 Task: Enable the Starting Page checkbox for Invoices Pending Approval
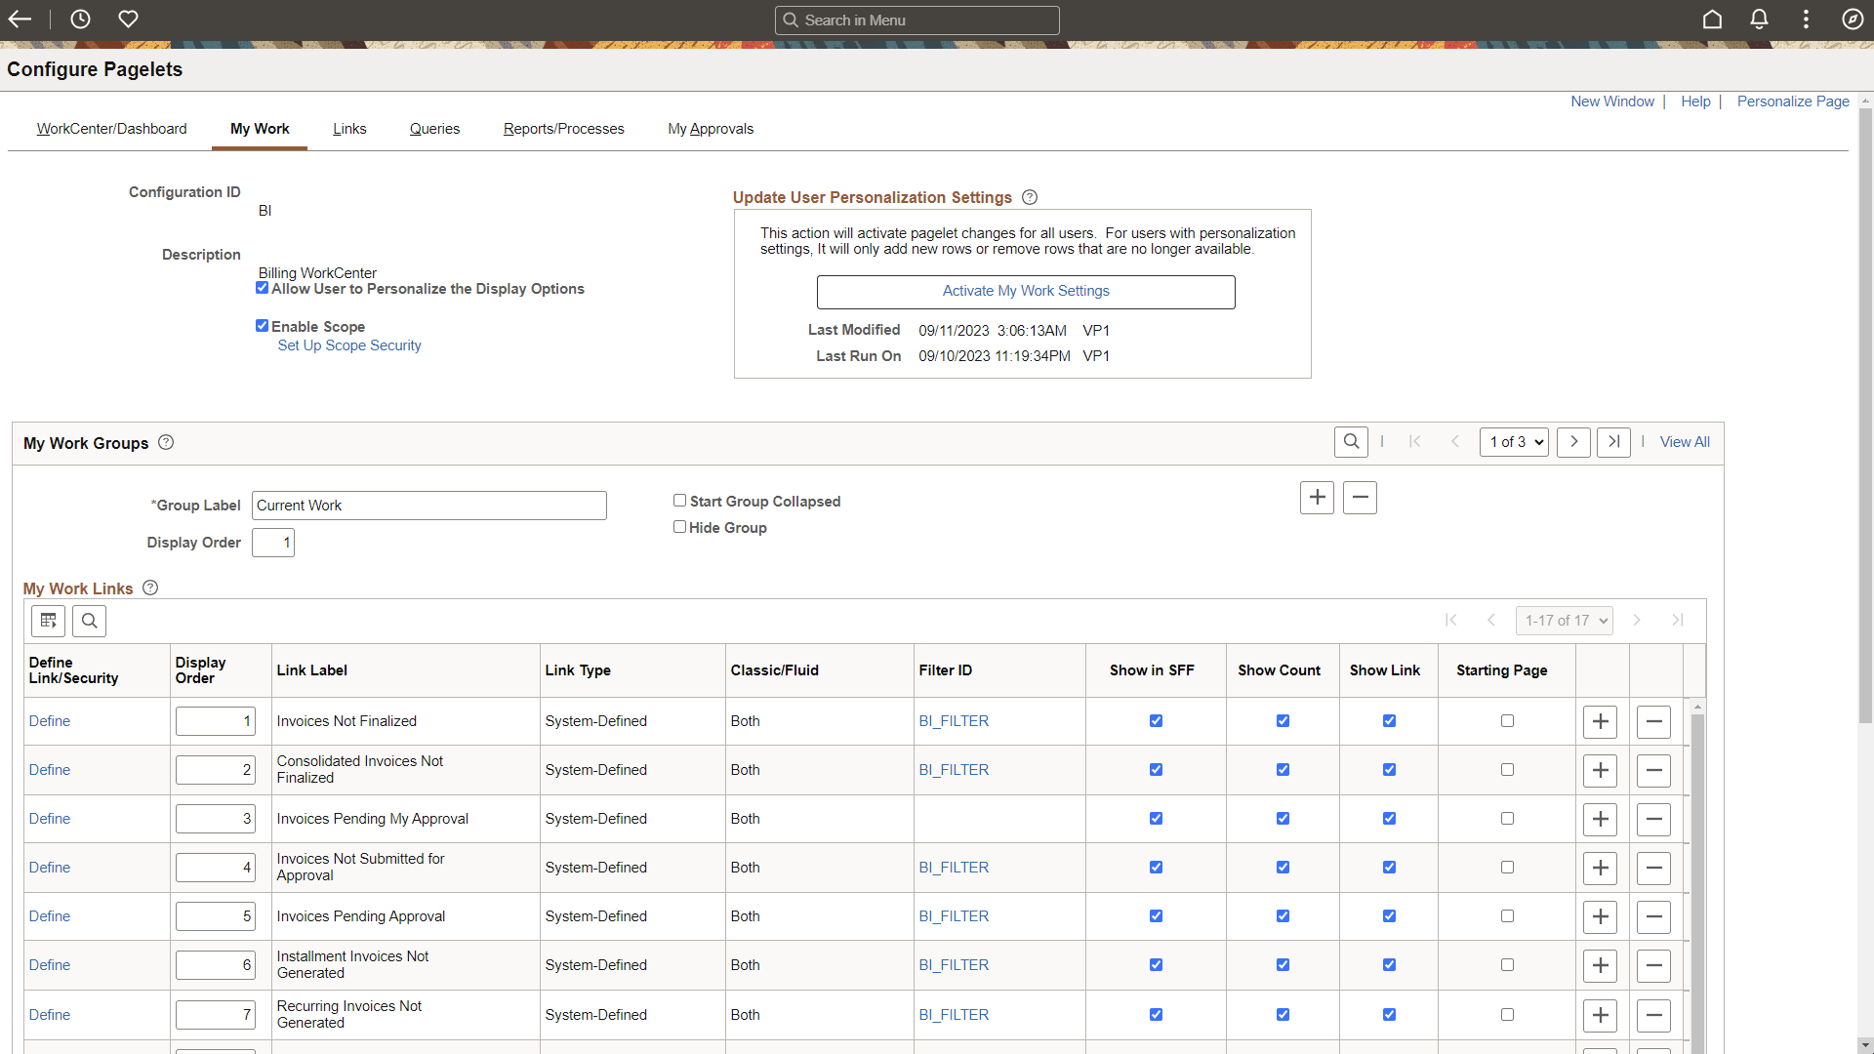click(x=1507, y=916)
